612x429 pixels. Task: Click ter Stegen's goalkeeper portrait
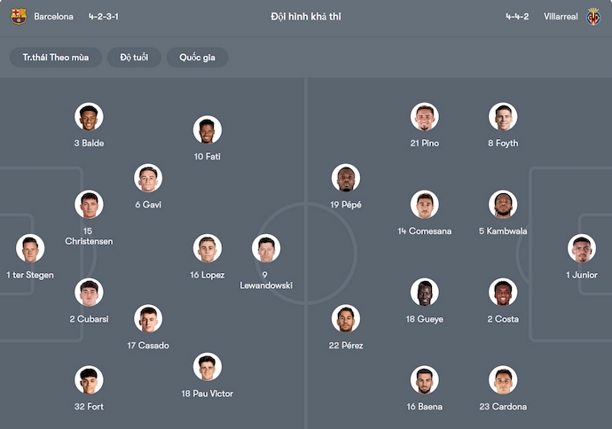(x=29, y=249)
